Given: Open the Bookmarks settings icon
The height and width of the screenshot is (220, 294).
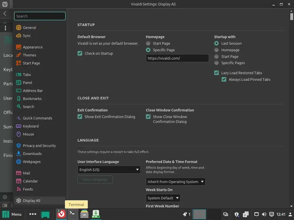Looking at the screenshot, I should pos(19,99).
